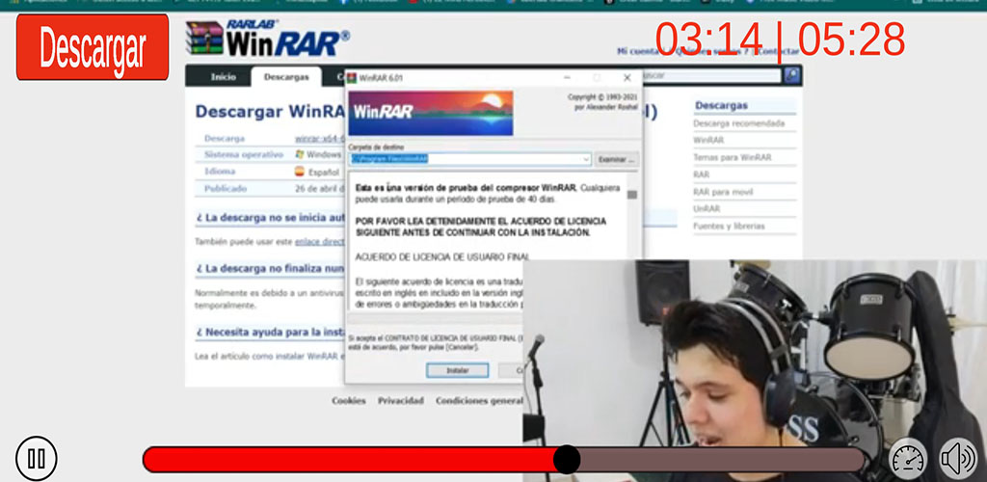
Task: Seek to the unplayed part of the progress bar
Action: click(x=721, y=460)
